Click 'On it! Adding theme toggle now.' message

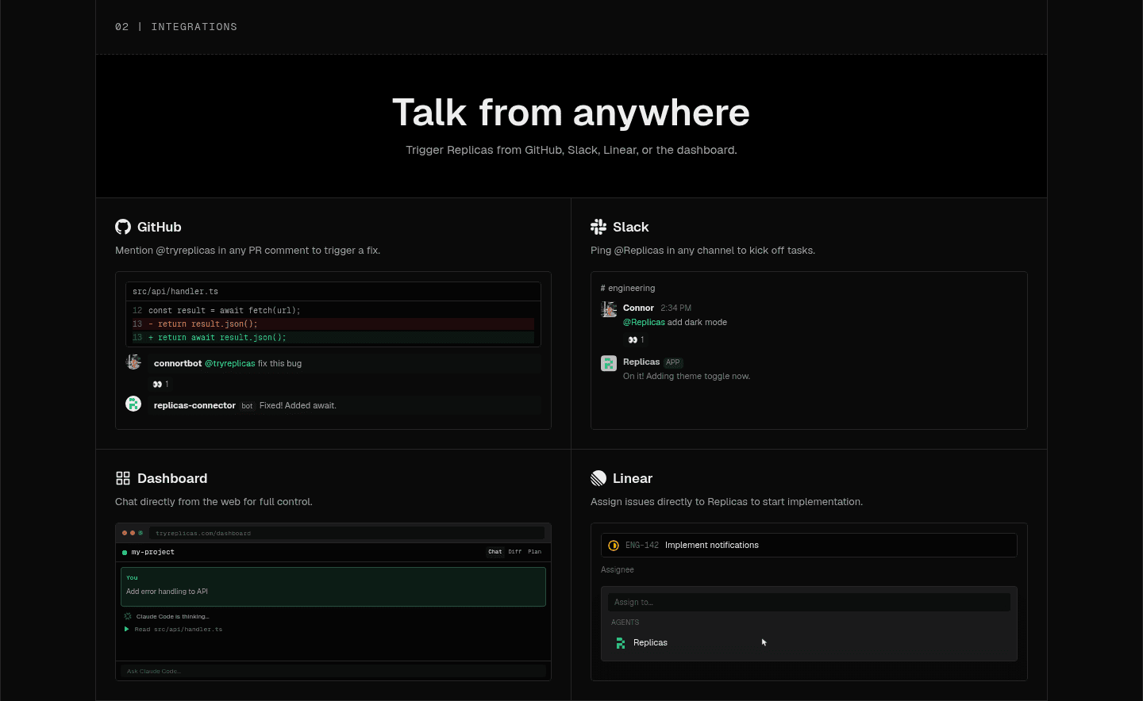point(687,376)
